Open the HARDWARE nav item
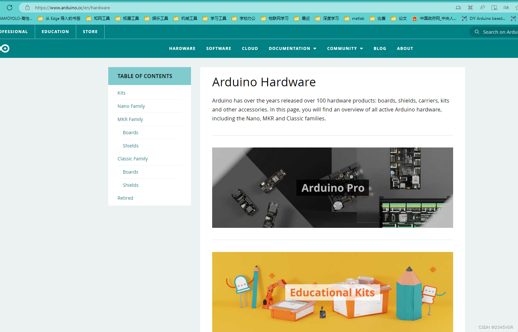The image size is (518, 332). 182,49
